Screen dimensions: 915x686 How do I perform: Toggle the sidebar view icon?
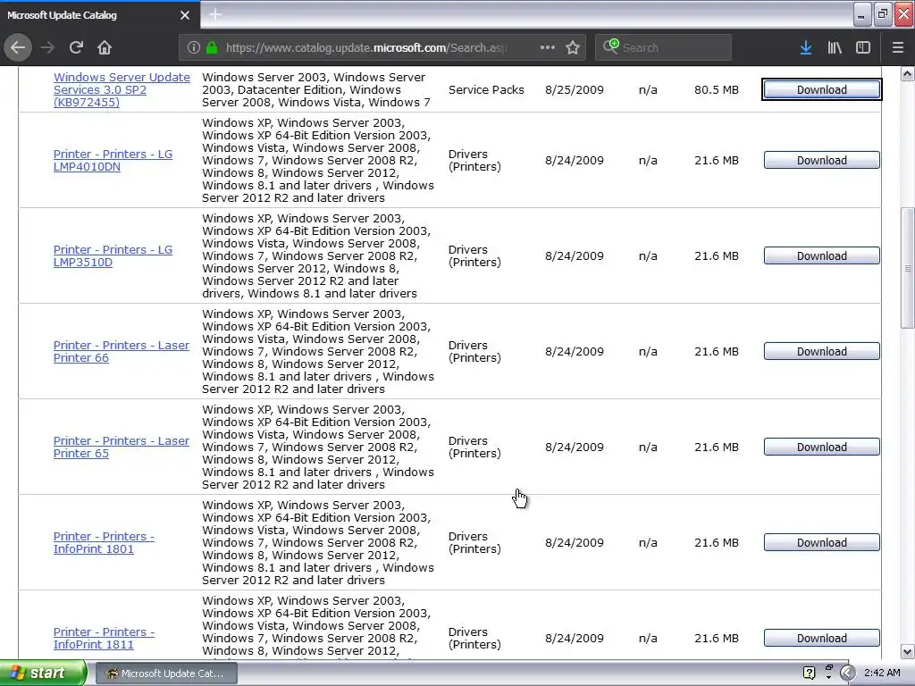[x=863, y=47]
